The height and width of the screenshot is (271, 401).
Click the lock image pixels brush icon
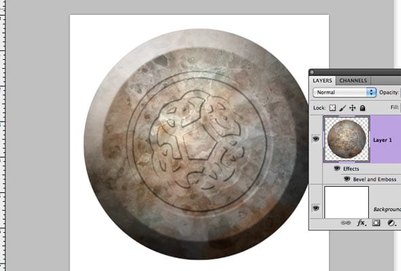[343, 108]
